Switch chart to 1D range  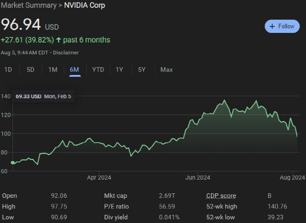8,70
